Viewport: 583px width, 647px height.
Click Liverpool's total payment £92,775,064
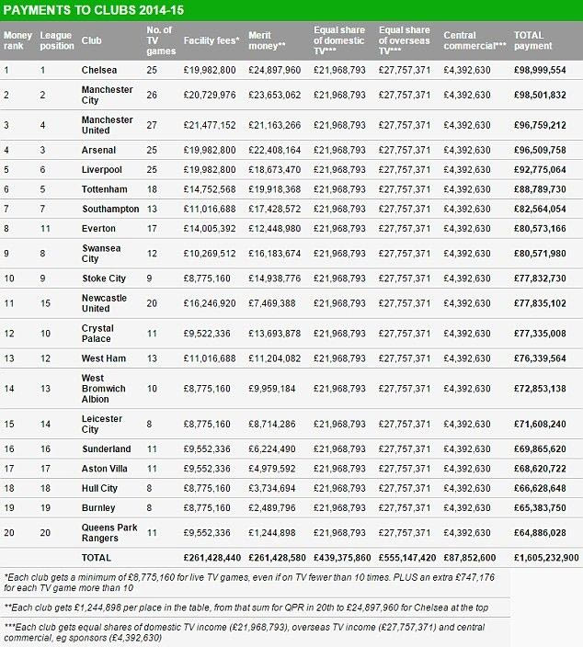[x=546, y=170]
